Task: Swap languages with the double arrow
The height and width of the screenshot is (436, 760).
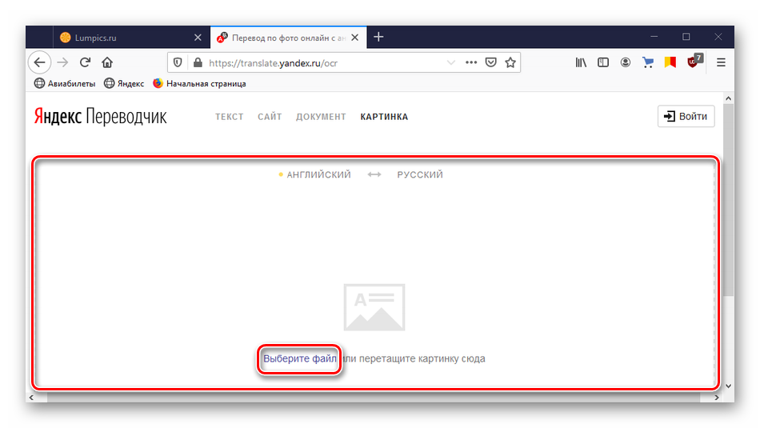Action: pyautogui.click(x=374, y=174)
